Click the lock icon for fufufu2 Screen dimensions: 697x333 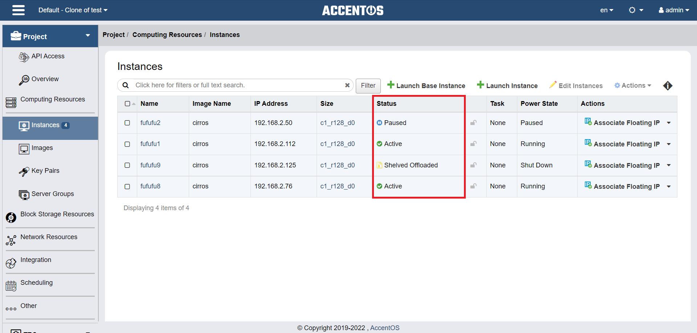coord(473,122)
